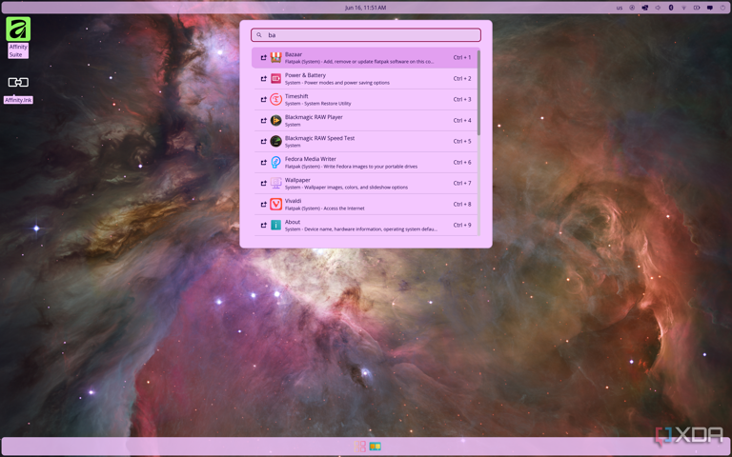The width and height of the screenshot is (732, 457).
Task: Open the Bluetooth tray icon
Action: (x=671, y=8)
